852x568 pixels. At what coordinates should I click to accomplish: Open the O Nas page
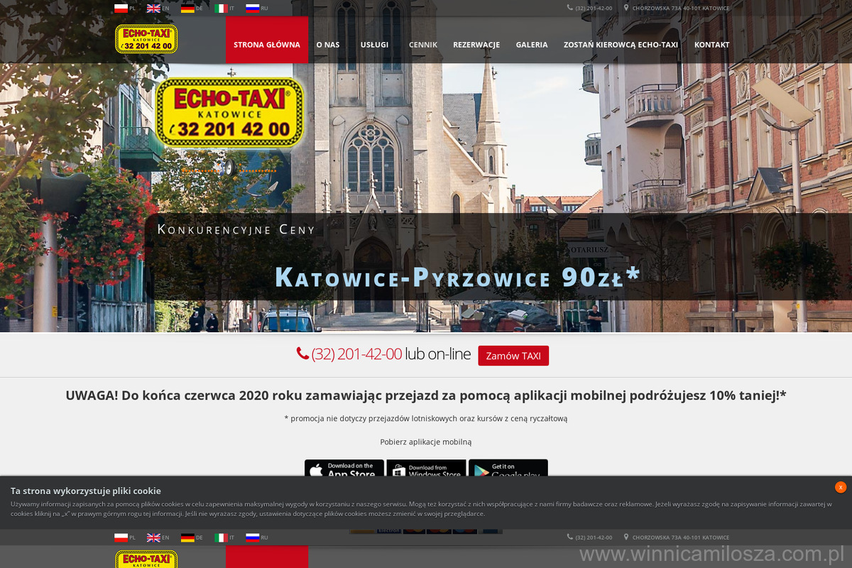click(x=327, y=45)
